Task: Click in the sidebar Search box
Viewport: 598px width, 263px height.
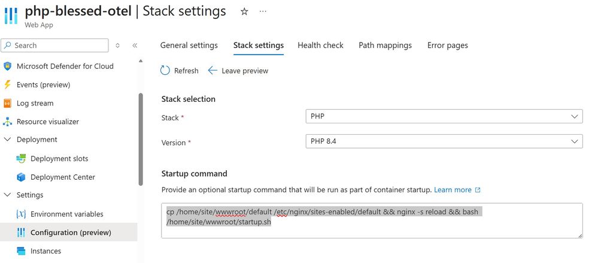Action: [x=57, y=46]
